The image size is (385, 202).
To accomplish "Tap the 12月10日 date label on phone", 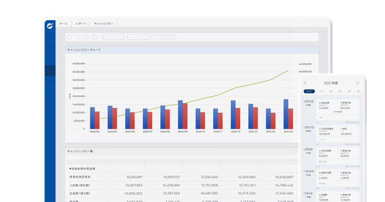I will [x=308, y=128].
